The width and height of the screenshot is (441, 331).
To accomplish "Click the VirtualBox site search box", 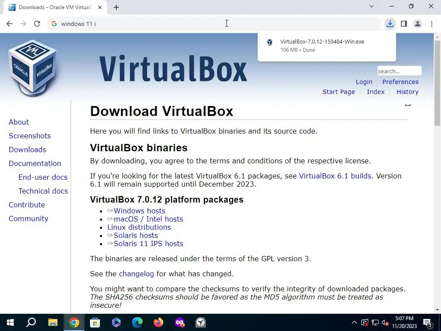I will (x=399, y=71).
